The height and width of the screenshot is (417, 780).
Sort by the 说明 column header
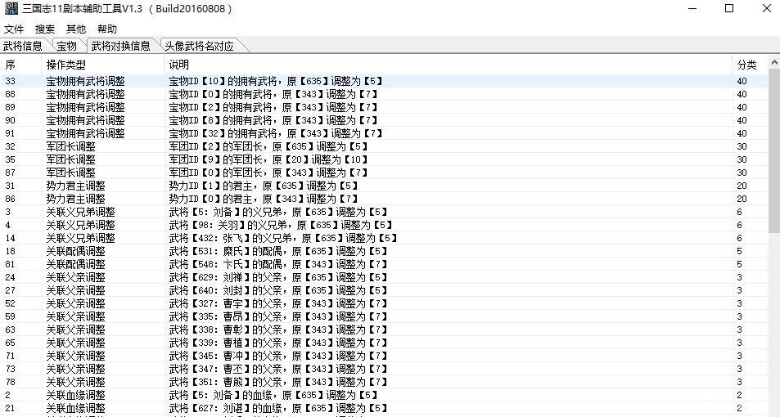pyautogui.click(x=449, y=65)
